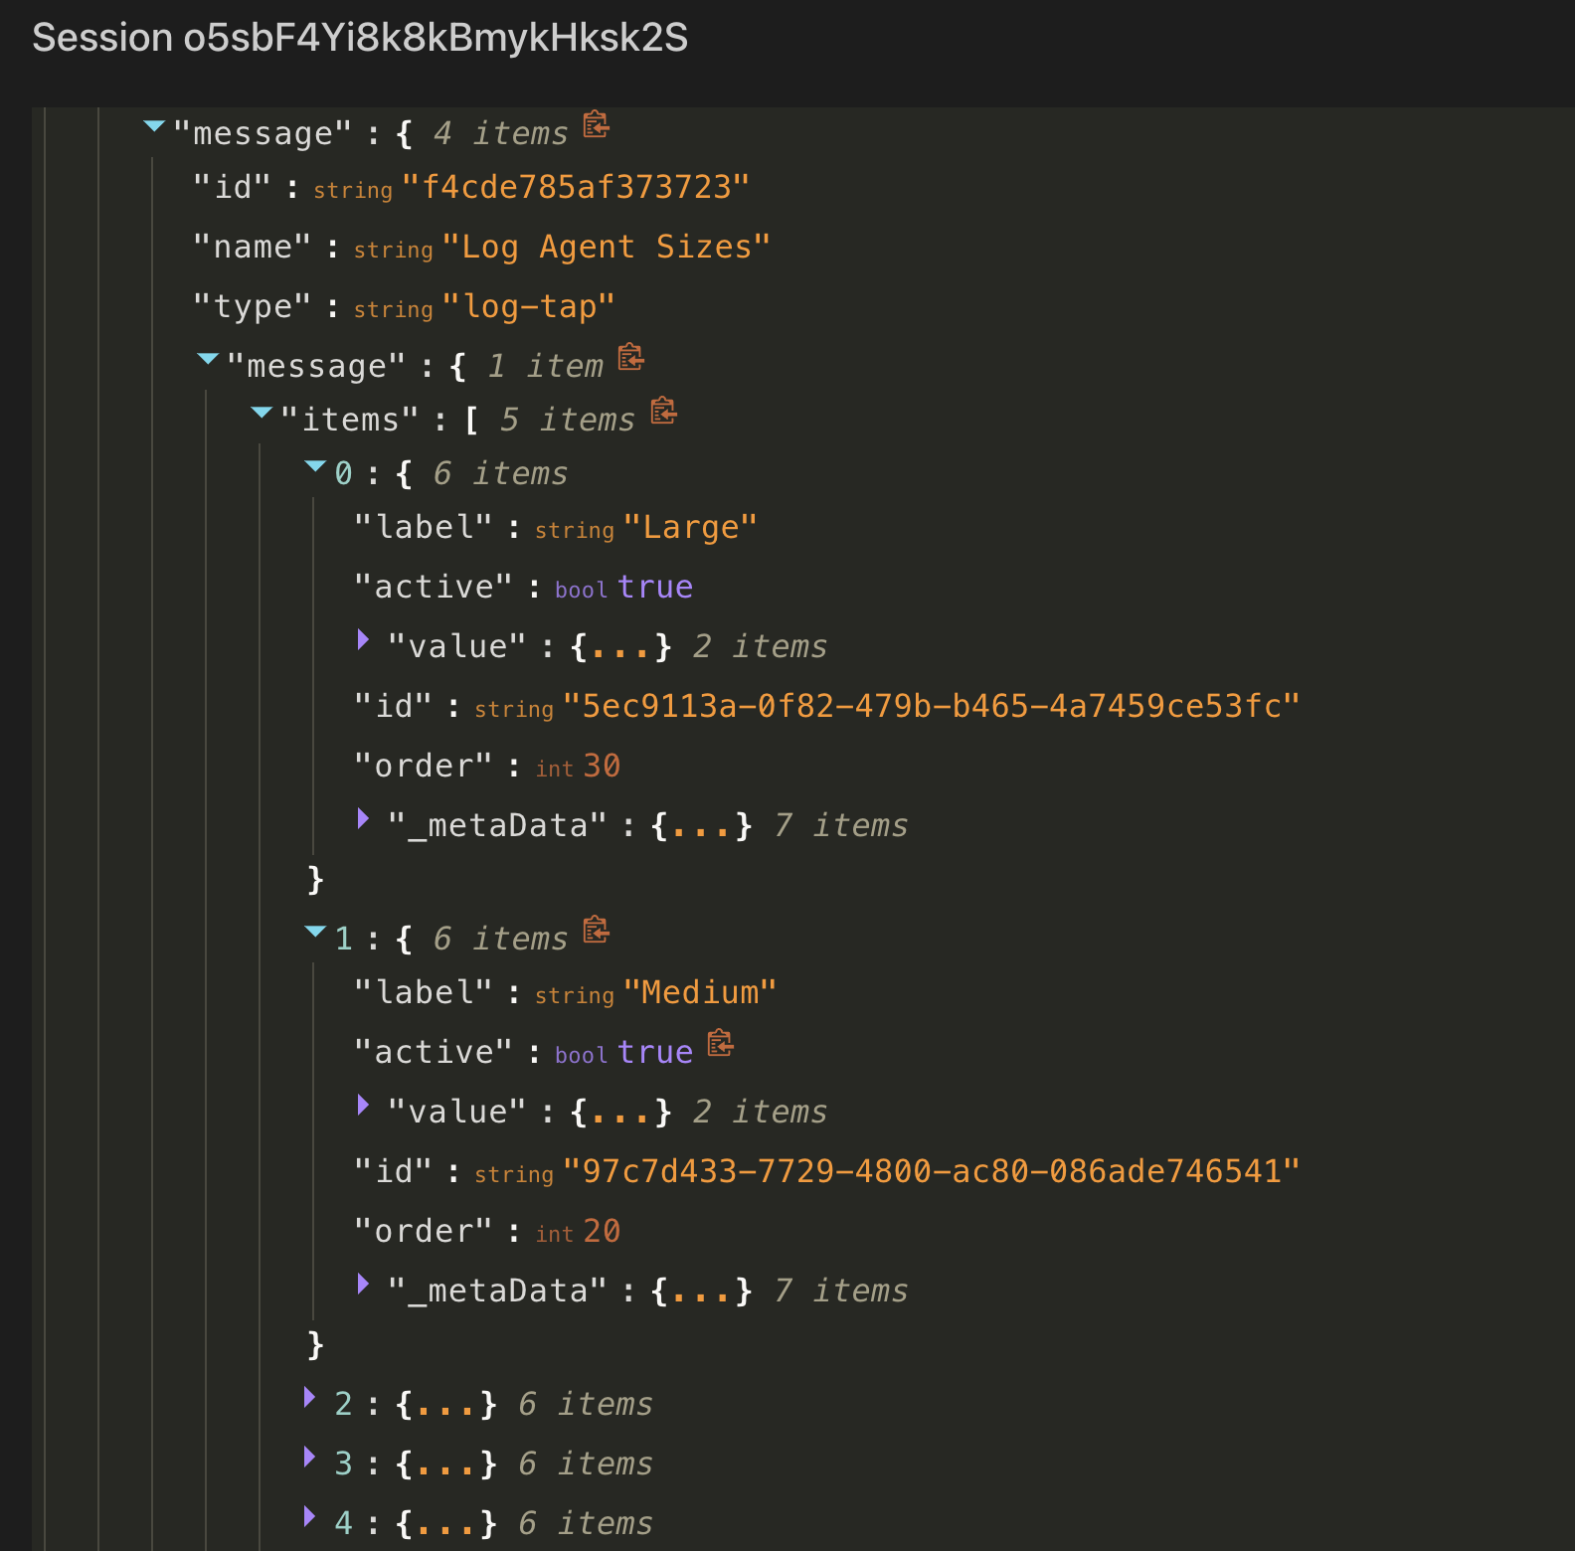The image size is (1575, 1551).
Task: Copy the top-level "message" object to clipboard
Action: click(x=596, y=125)
